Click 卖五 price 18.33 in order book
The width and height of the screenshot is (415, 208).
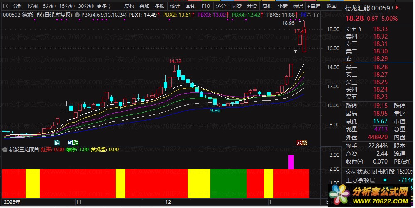coord(380,29)
